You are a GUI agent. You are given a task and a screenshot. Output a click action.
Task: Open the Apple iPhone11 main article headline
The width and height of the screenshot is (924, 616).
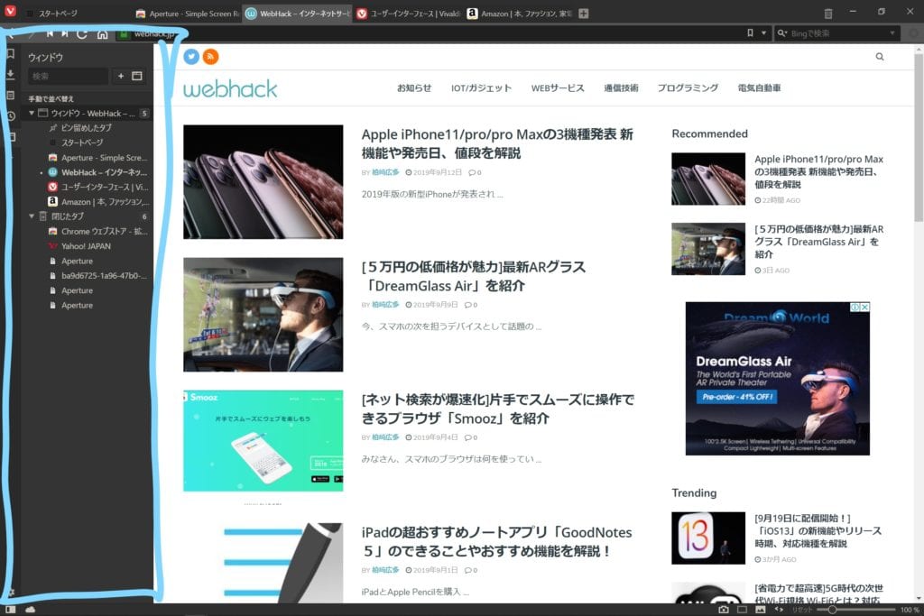(497, 143)
